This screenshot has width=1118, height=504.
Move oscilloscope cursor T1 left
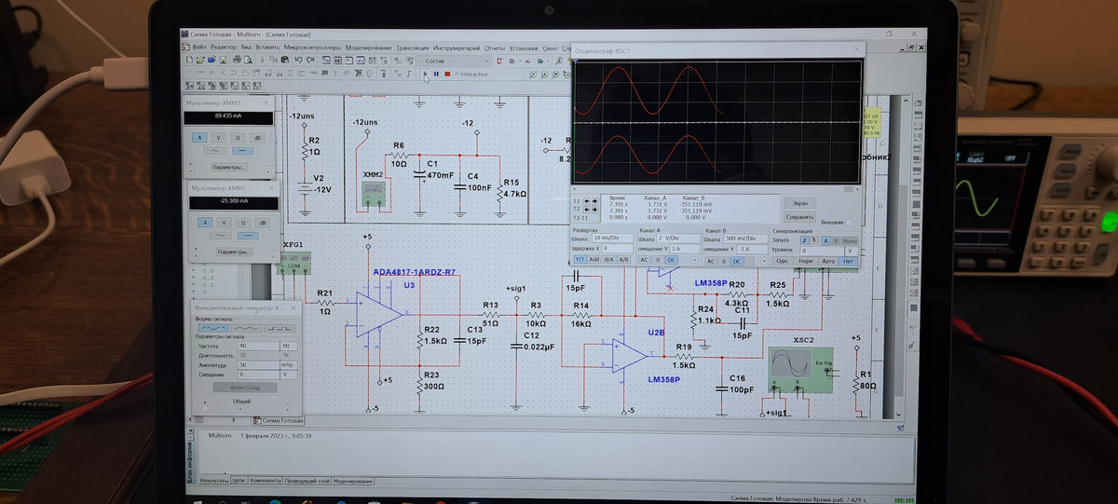[586, 201]
